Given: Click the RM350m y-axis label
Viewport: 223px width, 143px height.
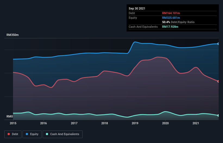Looking at the screenshot, I should pyautogui.click(x=12, y=35).
